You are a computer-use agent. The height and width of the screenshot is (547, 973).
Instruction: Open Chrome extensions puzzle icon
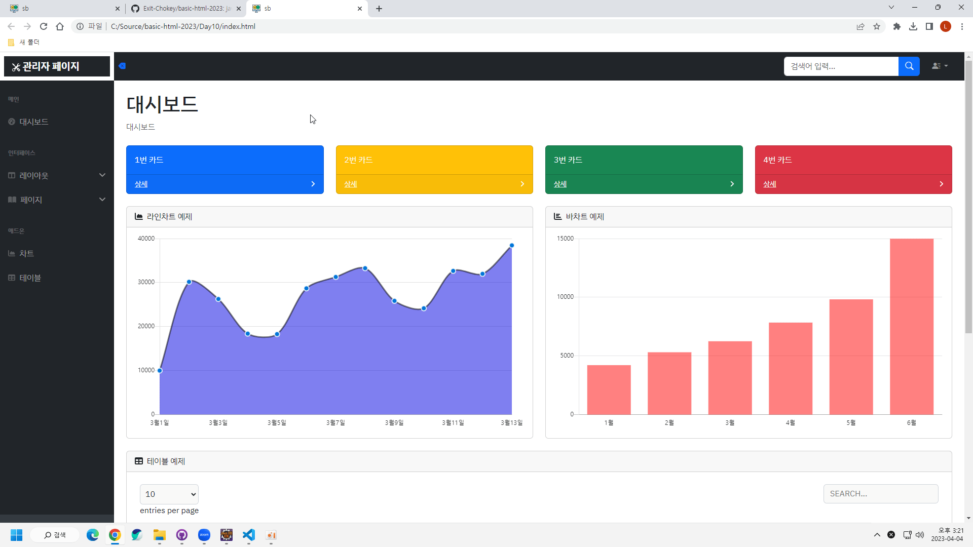point(897,26)
